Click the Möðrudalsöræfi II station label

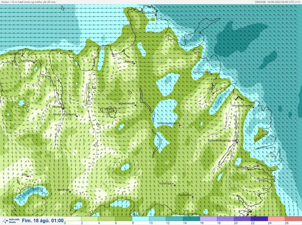tap(169, 123)
